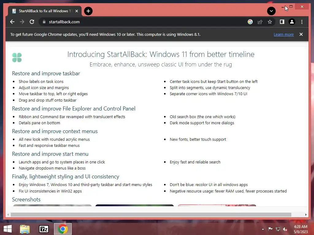Click the 'Screenshots' heading
The width and height of the screenshot is (314, 235).
(26, 200)
